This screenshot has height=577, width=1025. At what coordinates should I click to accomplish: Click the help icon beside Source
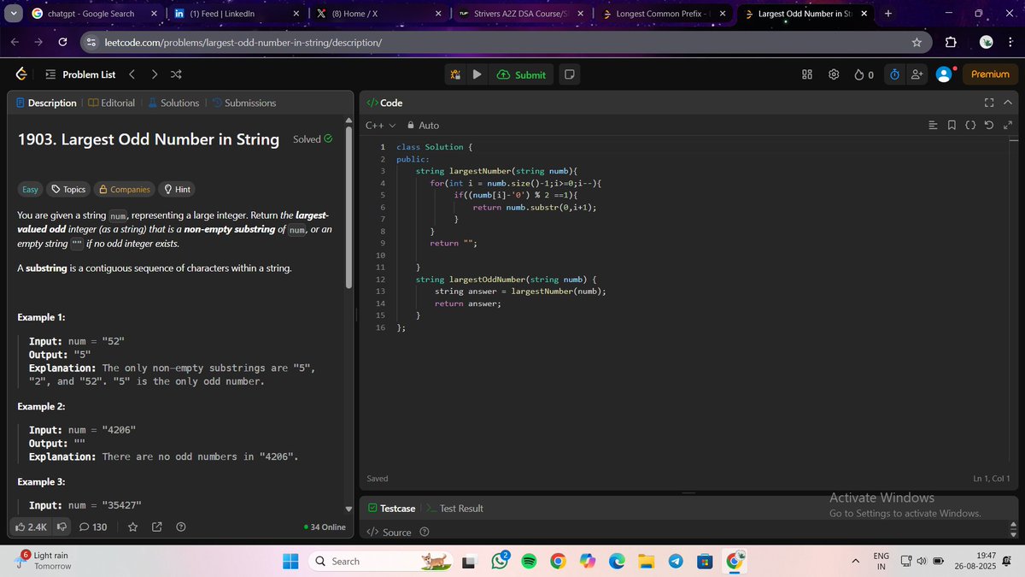tap(424, 532)
